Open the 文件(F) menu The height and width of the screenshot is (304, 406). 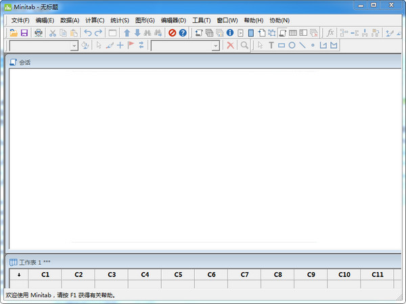(x=20, y=20)
